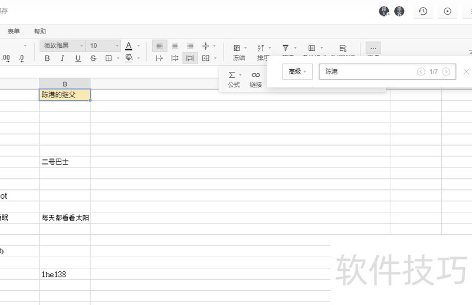The image size is (472, 305).
Task: Open the vertical alignment tool
Action: coord(205,46)
